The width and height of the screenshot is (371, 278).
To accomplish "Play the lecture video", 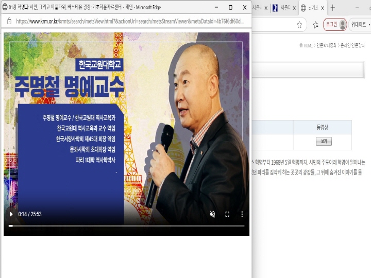I will pyautogui.click(x=11, y=214).
